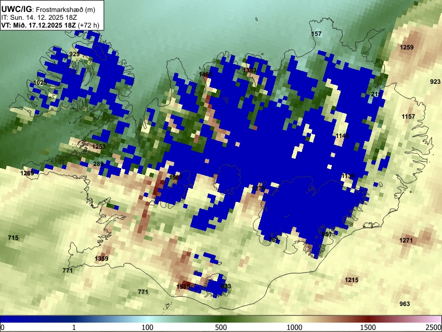Click the map value "1275"

[259, 188]
